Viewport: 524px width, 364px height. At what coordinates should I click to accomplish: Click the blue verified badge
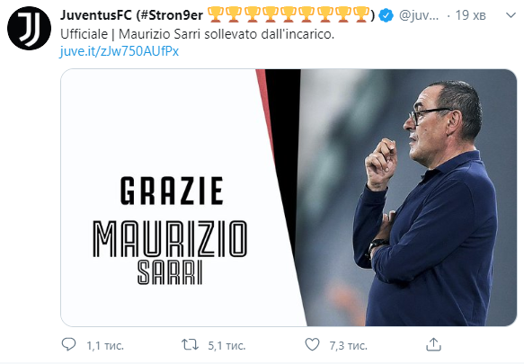click(387, 15)
